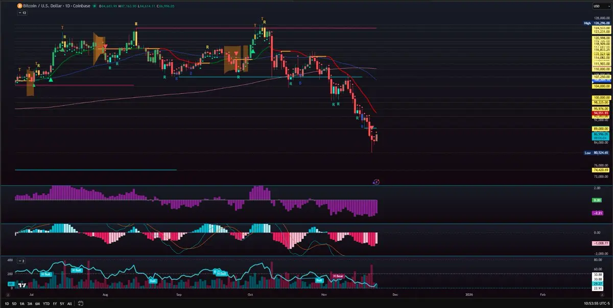Select the 6M time range

point(37,303)
